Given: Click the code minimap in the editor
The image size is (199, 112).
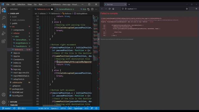Looking at the screenshot, I should [x=95, y=38].
